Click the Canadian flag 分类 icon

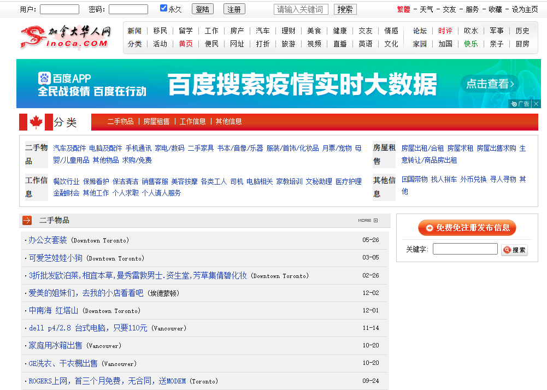(36, 122)
